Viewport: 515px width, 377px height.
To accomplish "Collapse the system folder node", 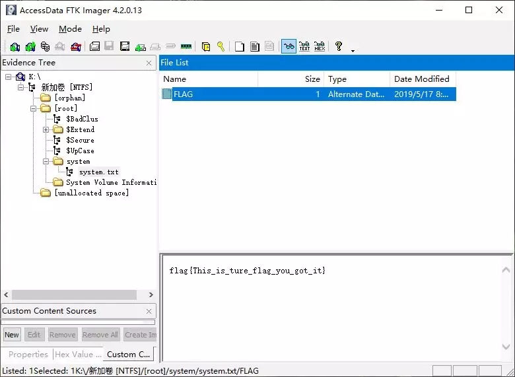I will (46, 161).
